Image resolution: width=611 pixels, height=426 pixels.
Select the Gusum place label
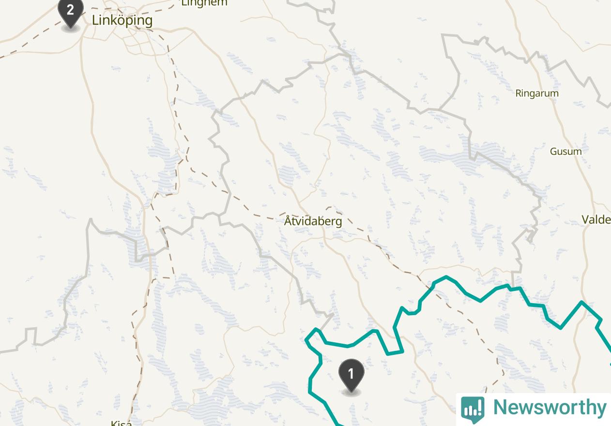[x=565, y=152]
